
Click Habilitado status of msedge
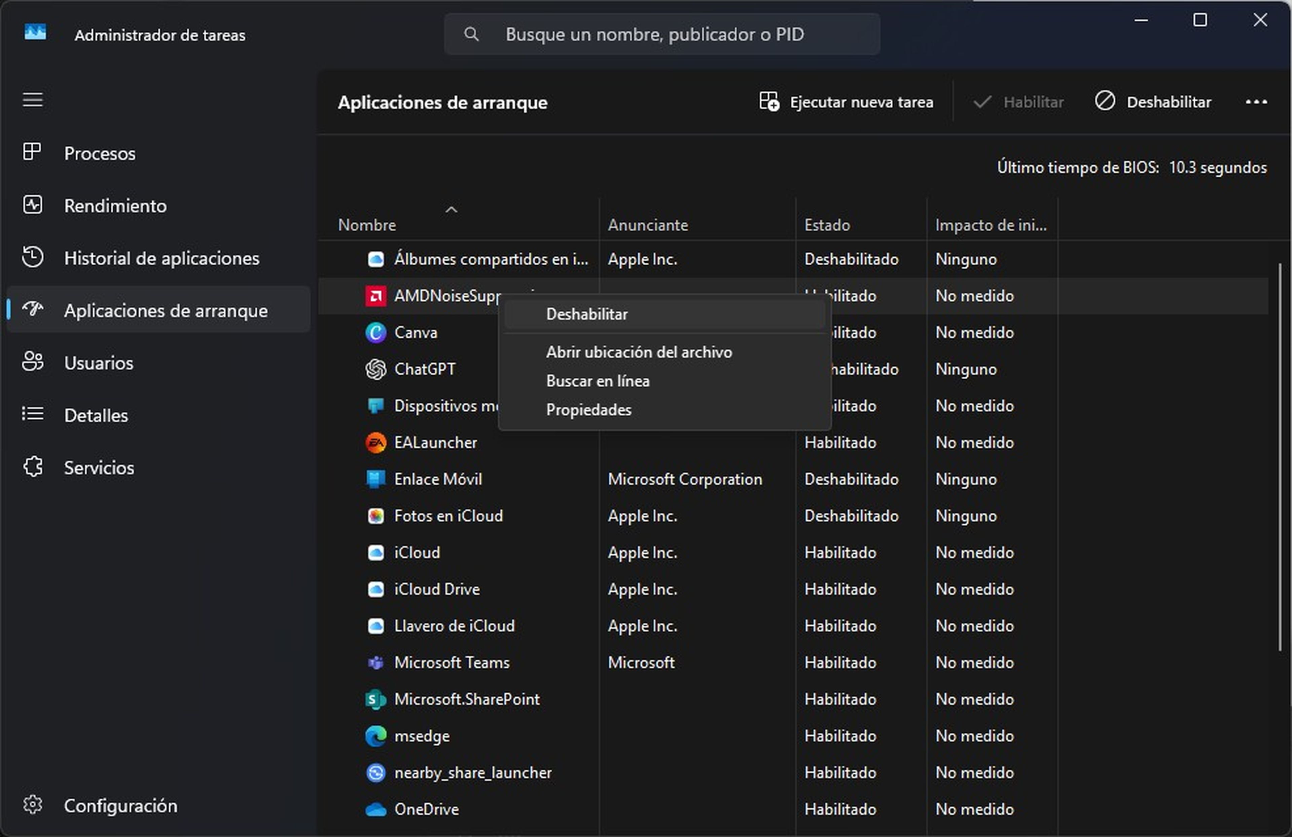point(840,735)
